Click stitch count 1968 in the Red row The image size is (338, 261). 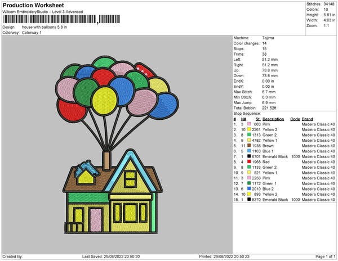point(256,162)
